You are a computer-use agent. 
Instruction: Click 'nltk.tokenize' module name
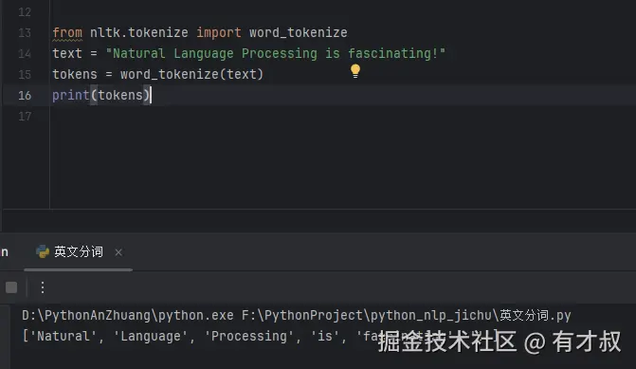pyautogui.click(x=139, y=32)
